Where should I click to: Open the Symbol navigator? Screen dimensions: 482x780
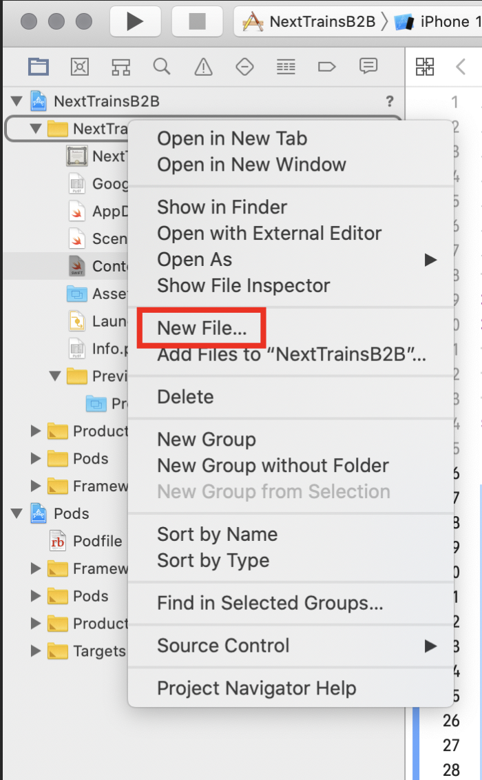[120, 66]
